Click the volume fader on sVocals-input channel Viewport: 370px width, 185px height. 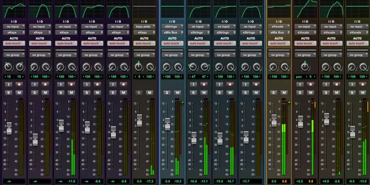click(x=274, y=120)
